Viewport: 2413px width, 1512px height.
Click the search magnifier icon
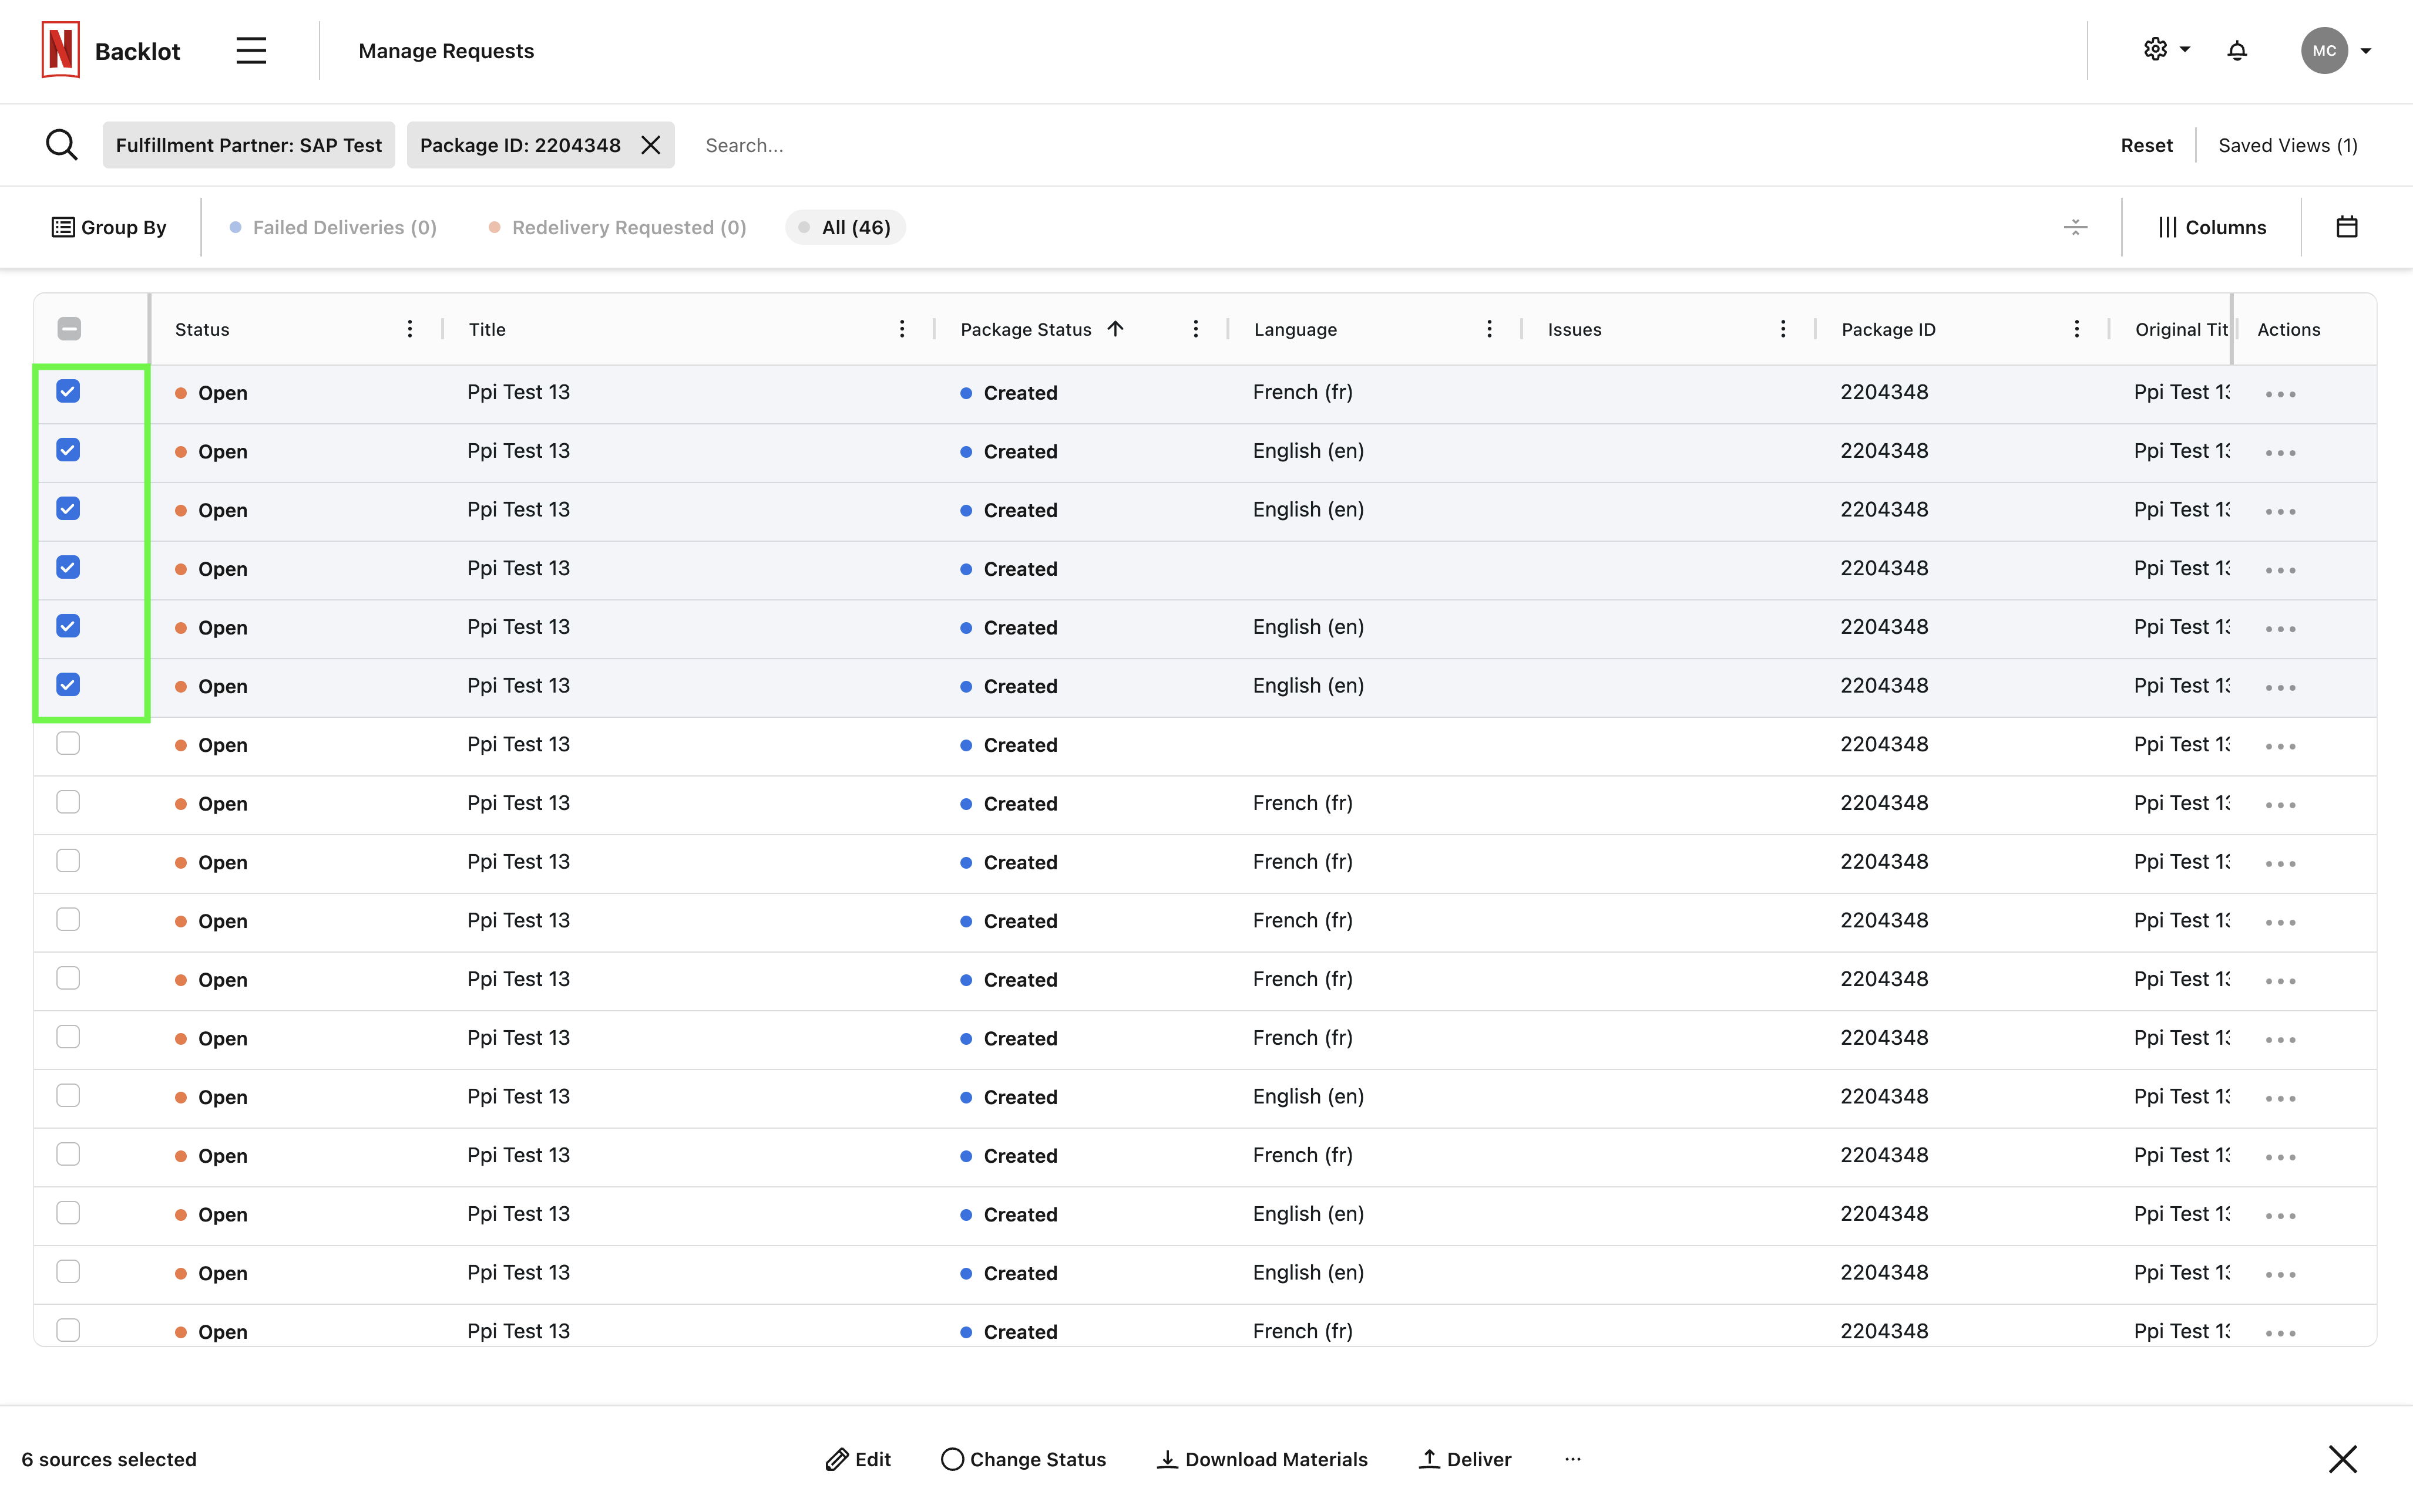point(62,145)
